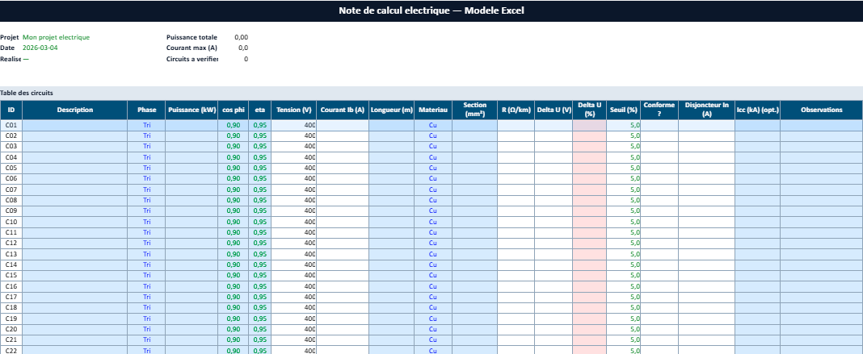Open the Phase cell "Tri" for circuit C14

click(x=146, y=264)
